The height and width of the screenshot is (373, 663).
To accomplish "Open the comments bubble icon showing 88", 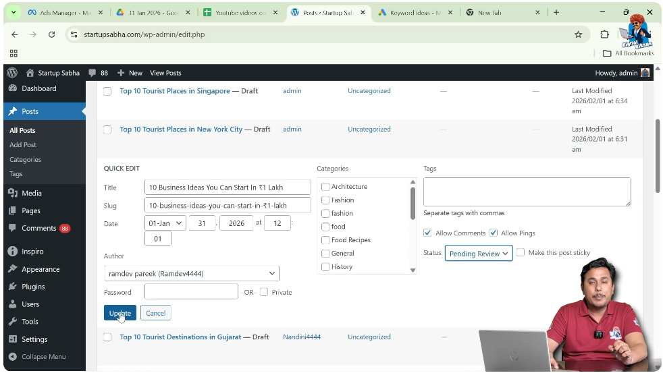I will point(92,73).
